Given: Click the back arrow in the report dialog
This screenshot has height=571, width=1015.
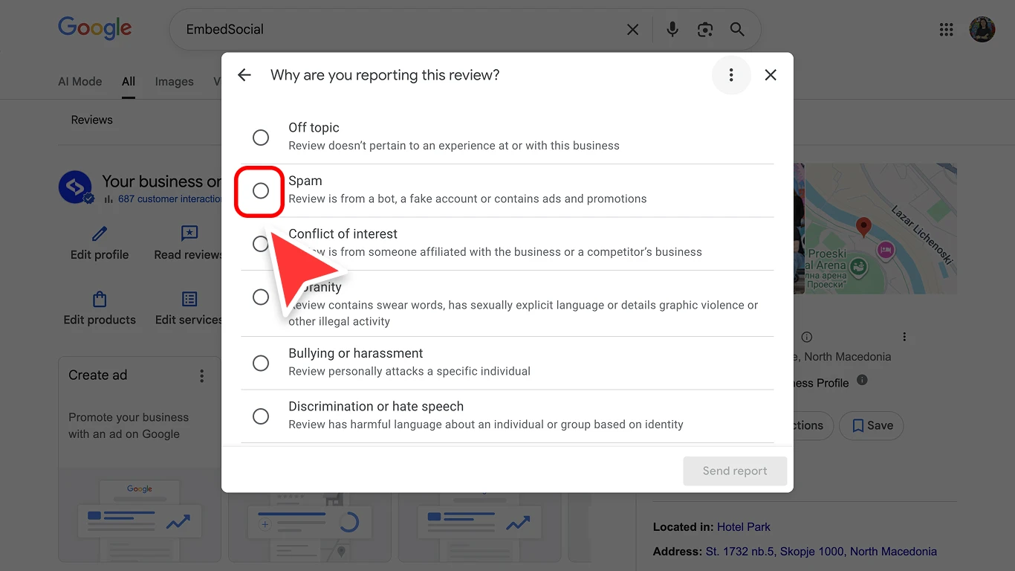Looking at the screenshot, I should (244, 74).
